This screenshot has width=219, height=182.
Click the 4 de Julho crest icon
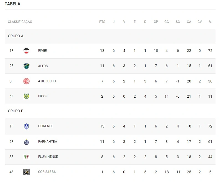click(x=26, y=81)
